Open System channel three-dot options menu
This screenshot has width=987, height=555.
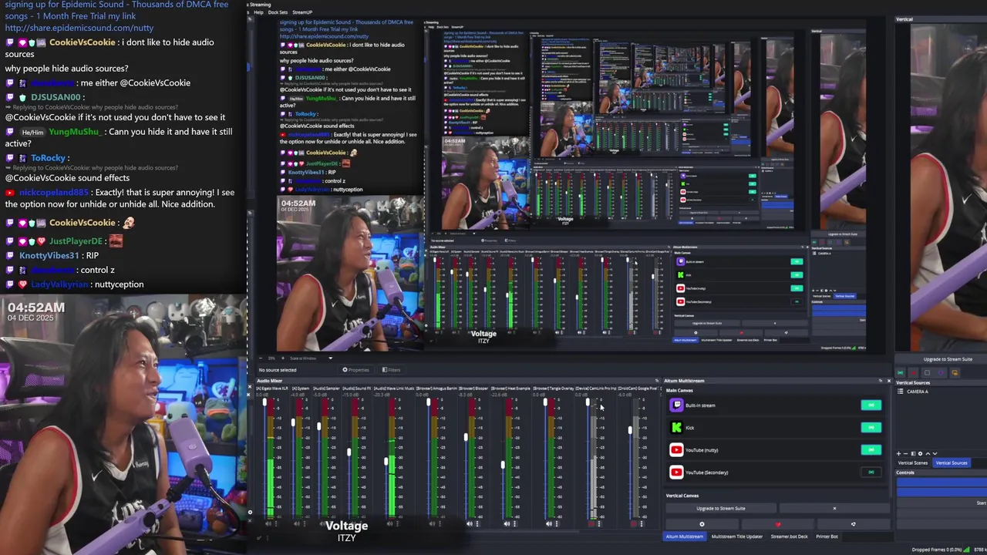(x=305, y=523)
